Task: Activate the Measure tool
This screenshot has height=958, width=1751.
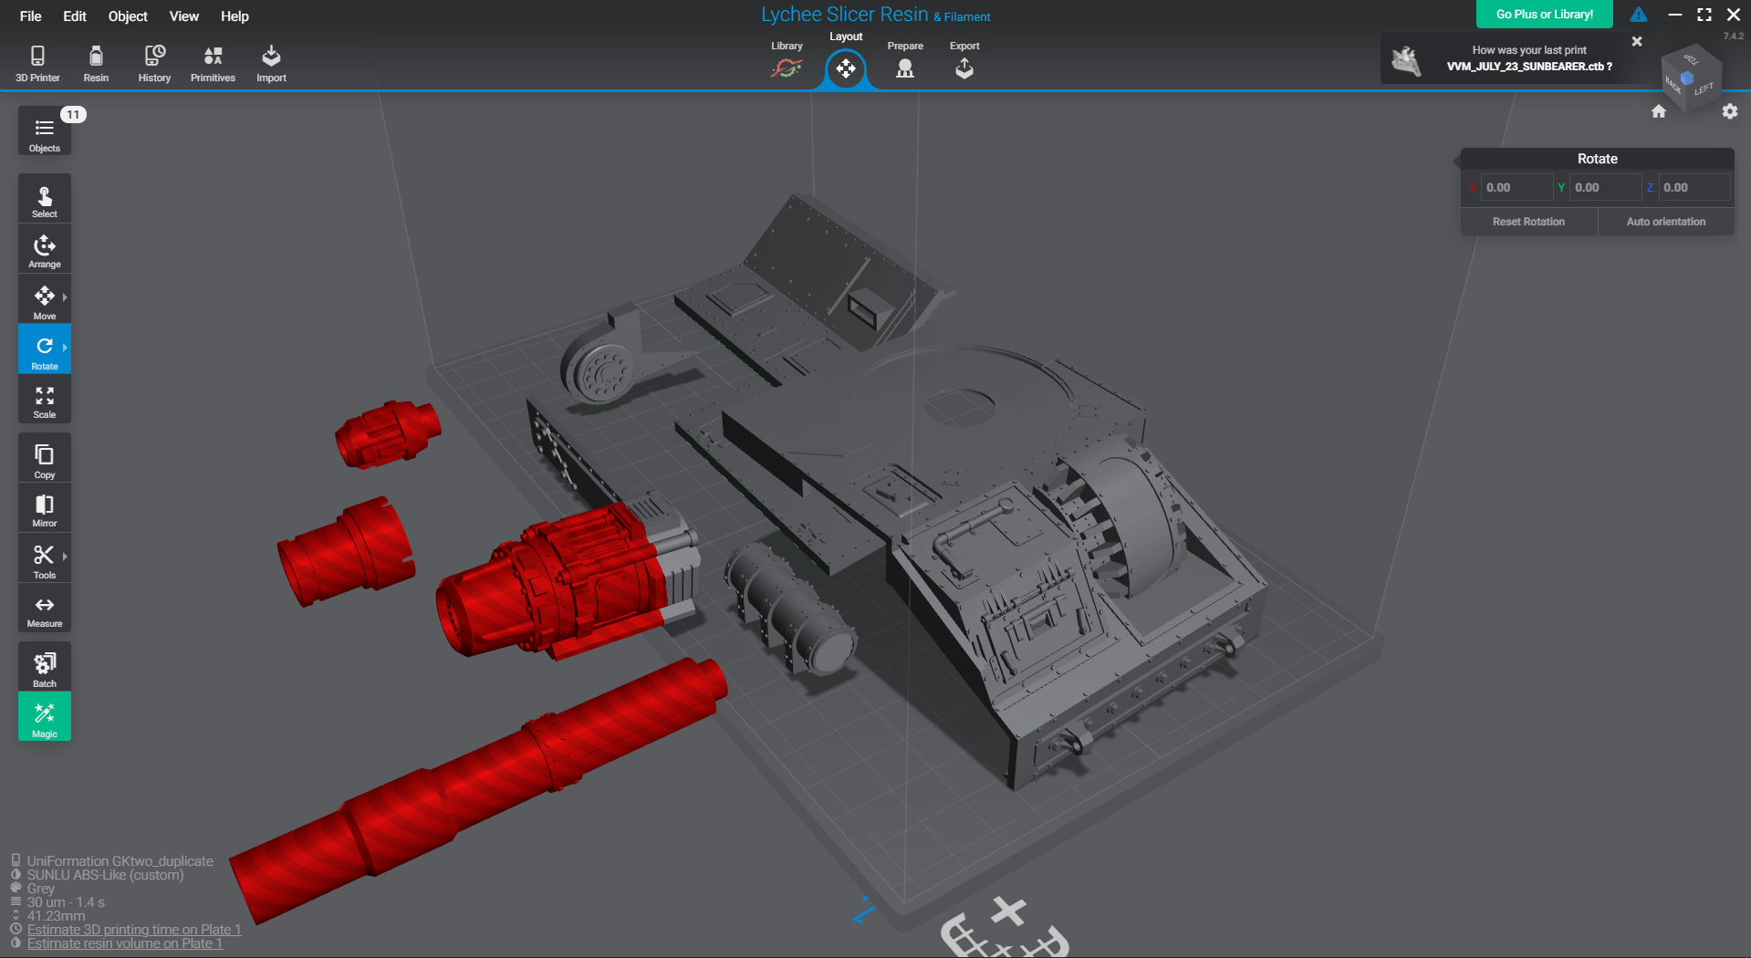Action: tap(45, 609)
